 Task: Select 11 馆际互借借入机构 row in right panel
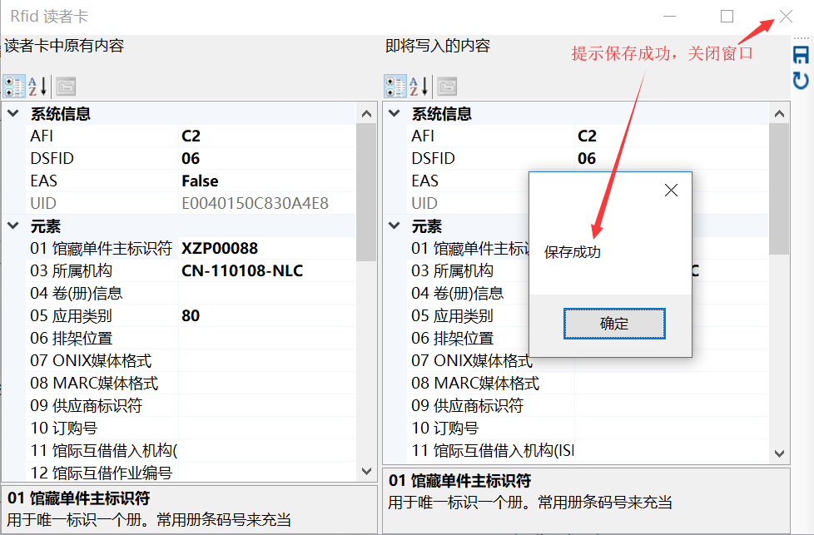click(x=588, y=450)
